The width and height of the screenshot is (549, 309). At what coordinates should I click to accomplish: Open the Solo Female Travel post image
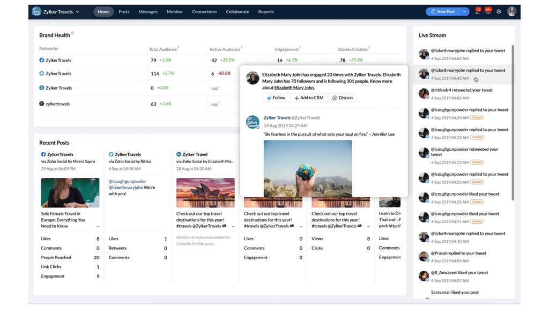coord(70,193)
